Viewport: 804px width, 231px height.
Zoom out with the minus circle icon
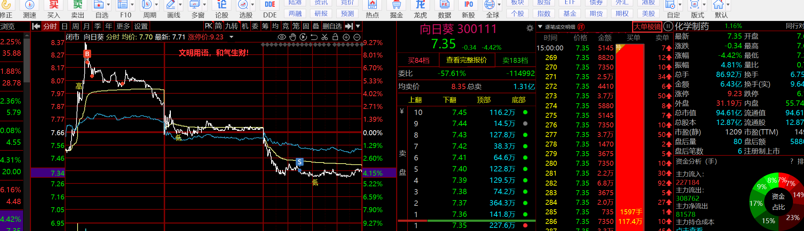pyautogui.click(x=357, y=37)
